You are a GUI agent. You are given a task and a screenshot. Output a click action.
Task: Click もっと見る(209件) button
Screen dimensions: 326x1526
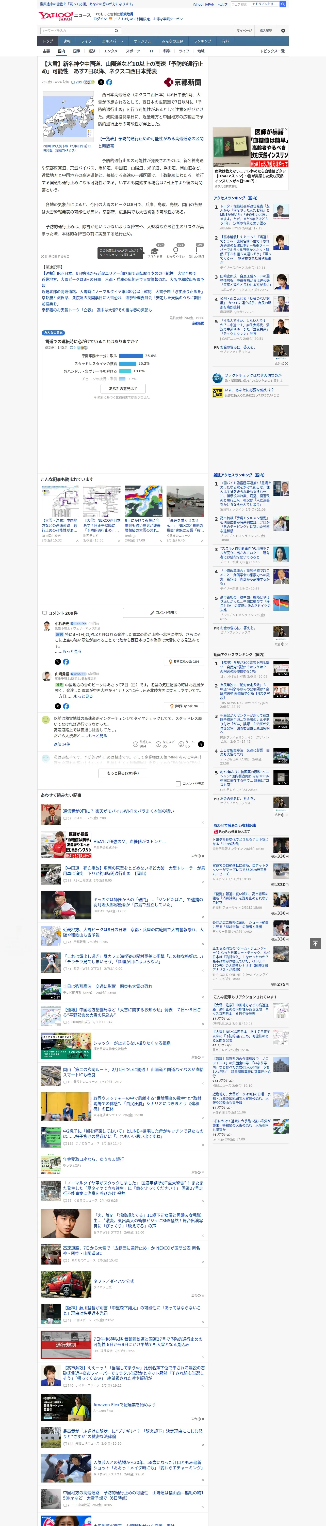point(123,773)
